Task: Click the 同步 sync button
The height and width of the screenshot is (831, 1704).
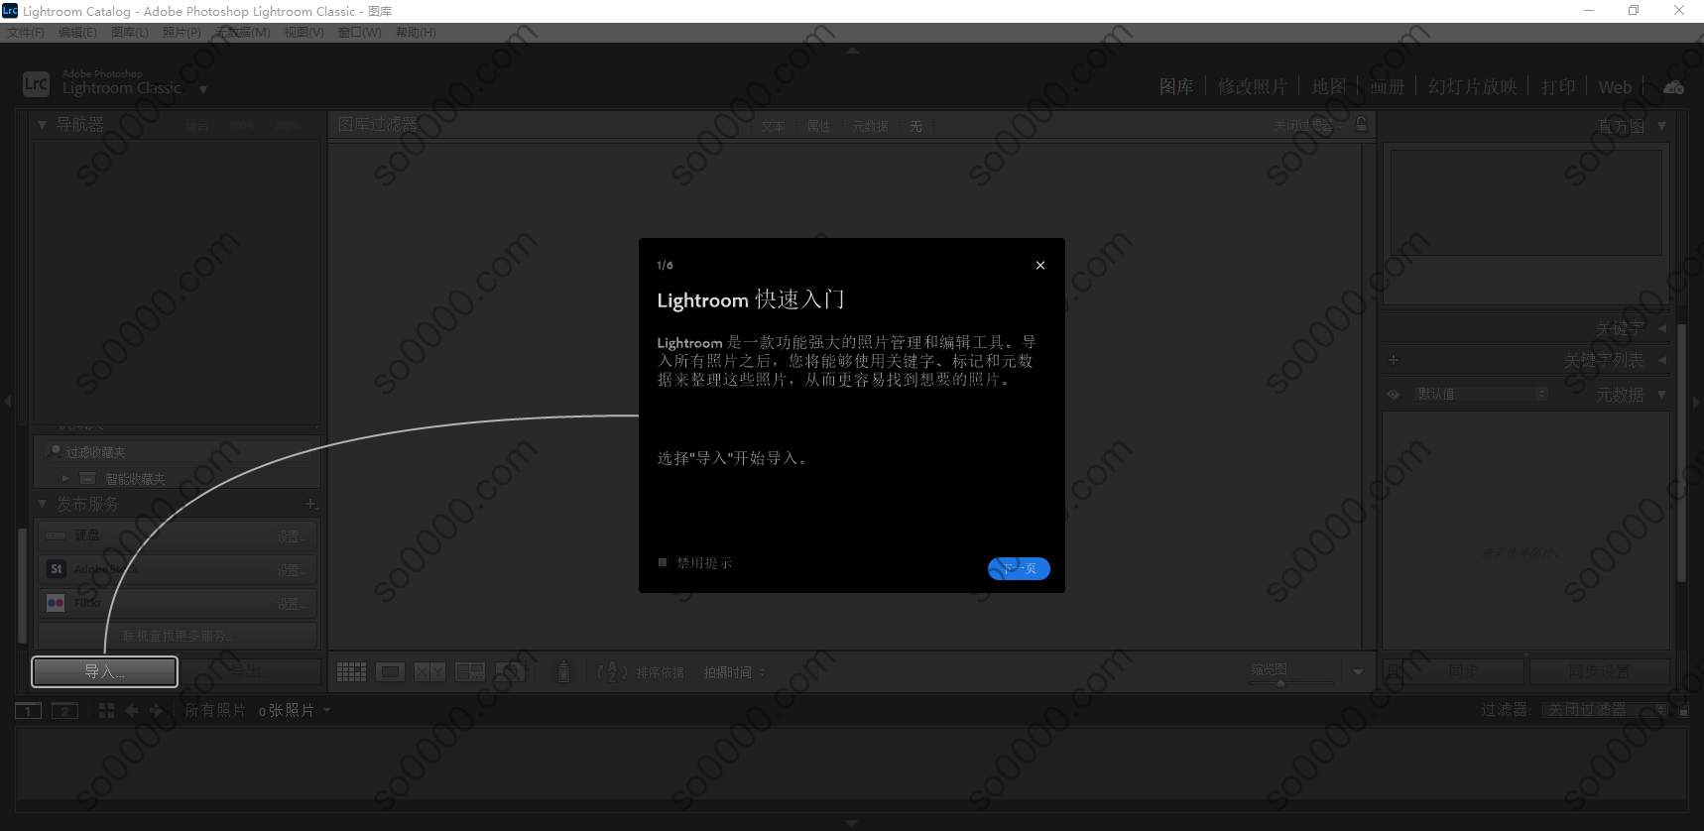Action: click(1462, 671)
